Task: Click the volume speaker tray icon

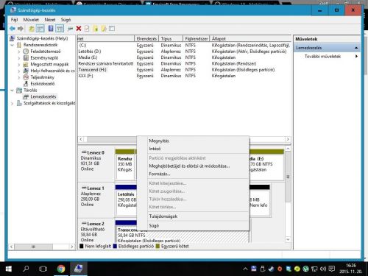Action: point(323,269)
